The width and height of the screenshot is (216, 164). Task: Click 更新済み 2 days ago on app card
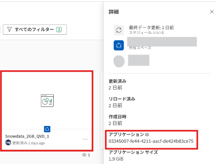point(29,143)
